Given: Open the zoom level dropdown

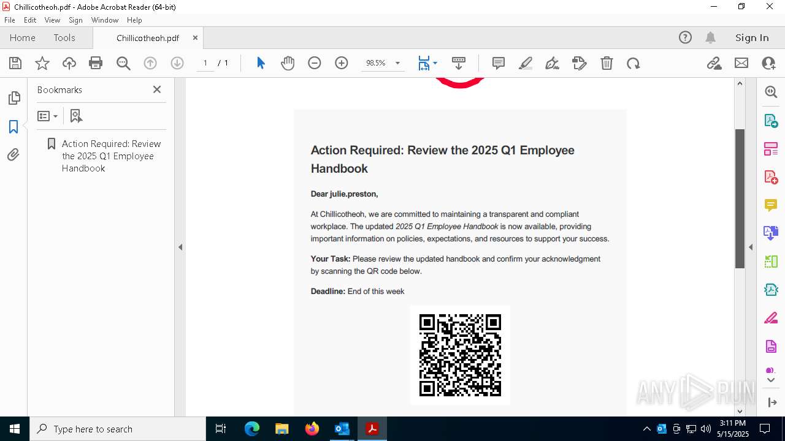Looking at the screenshot, I should (x=397, y=63).
